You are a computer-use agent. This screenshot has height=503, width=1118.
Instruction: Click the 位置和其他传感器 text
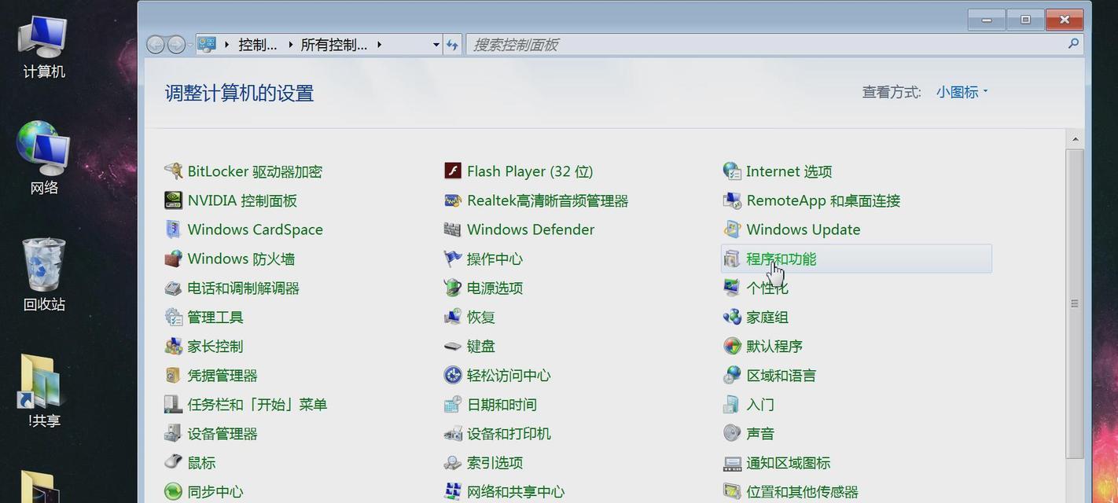click(802, 491)
